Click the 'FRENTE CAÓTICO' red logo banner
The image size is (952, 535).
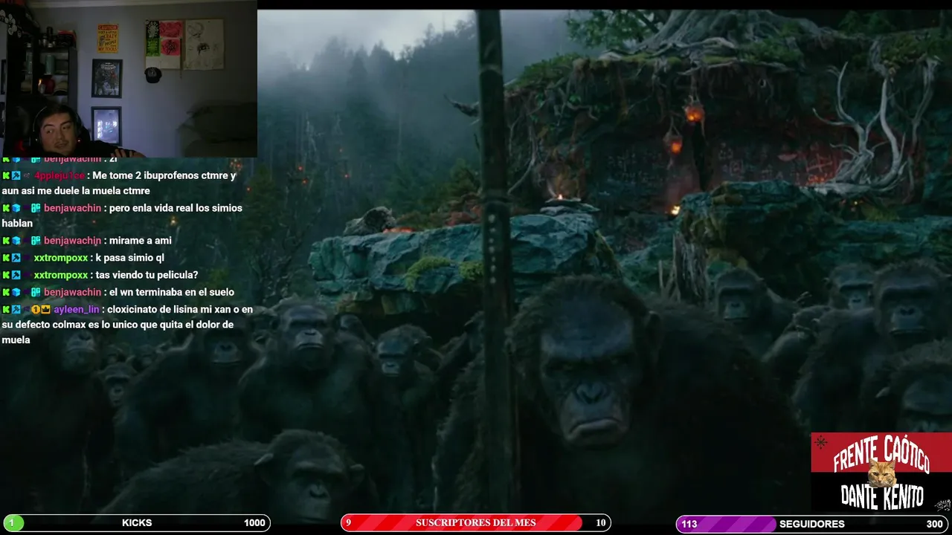pyautogui.click(x=881, y=453)
